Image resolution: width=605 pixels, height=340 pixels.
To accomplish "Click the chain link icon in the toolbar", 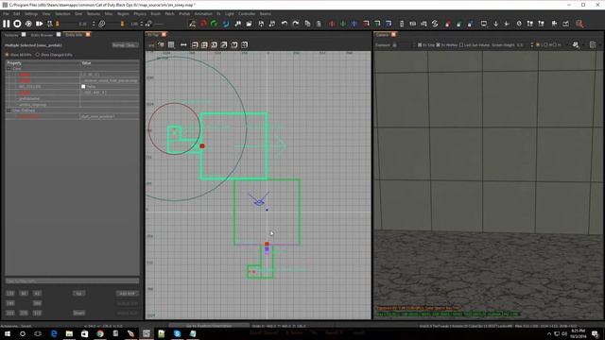I will tap(102, 24).
